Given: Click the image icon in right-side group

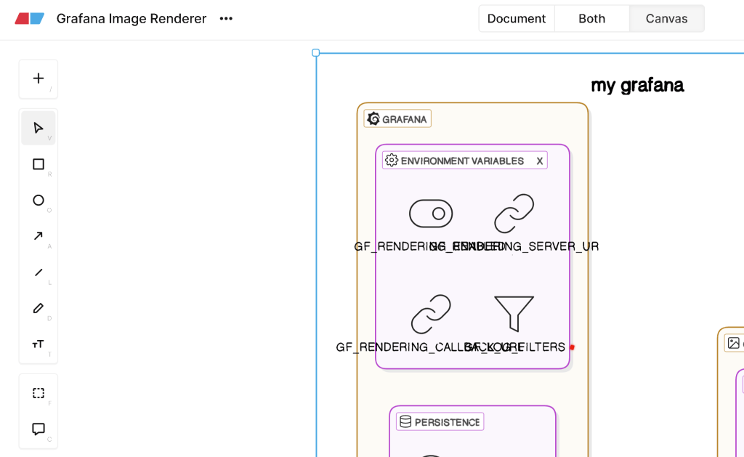Looking at the screenshot, I should pyautogui.click(x=734, y=343).
